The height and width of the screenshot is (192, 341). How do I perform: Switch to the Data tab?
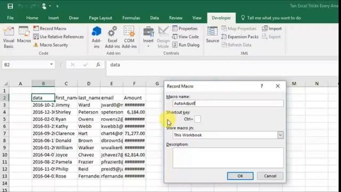click(x=155, y=18)
